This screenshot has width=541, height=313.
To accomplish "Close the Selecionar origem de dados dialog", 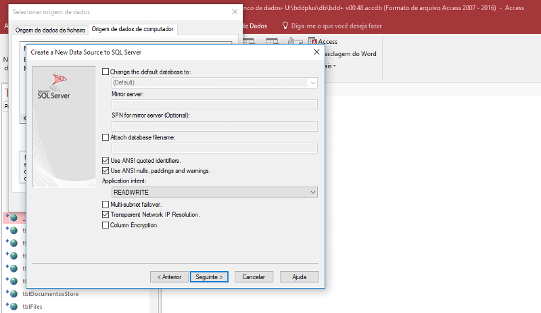I will click(235, 11).
